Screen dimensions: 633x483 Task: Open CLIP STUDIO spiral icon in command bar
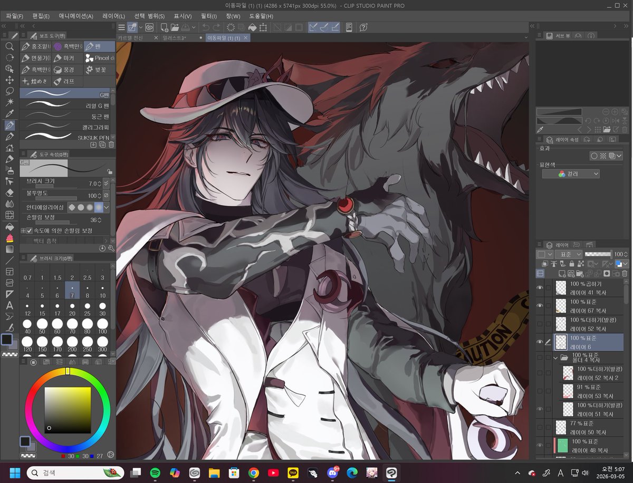[149, 27]
